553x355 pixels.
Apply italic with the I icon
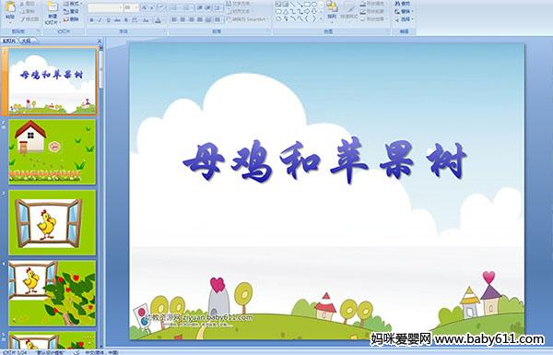click(100, 20)
